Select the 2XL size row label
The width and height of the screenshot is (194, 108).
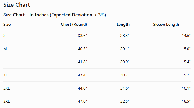6,88
